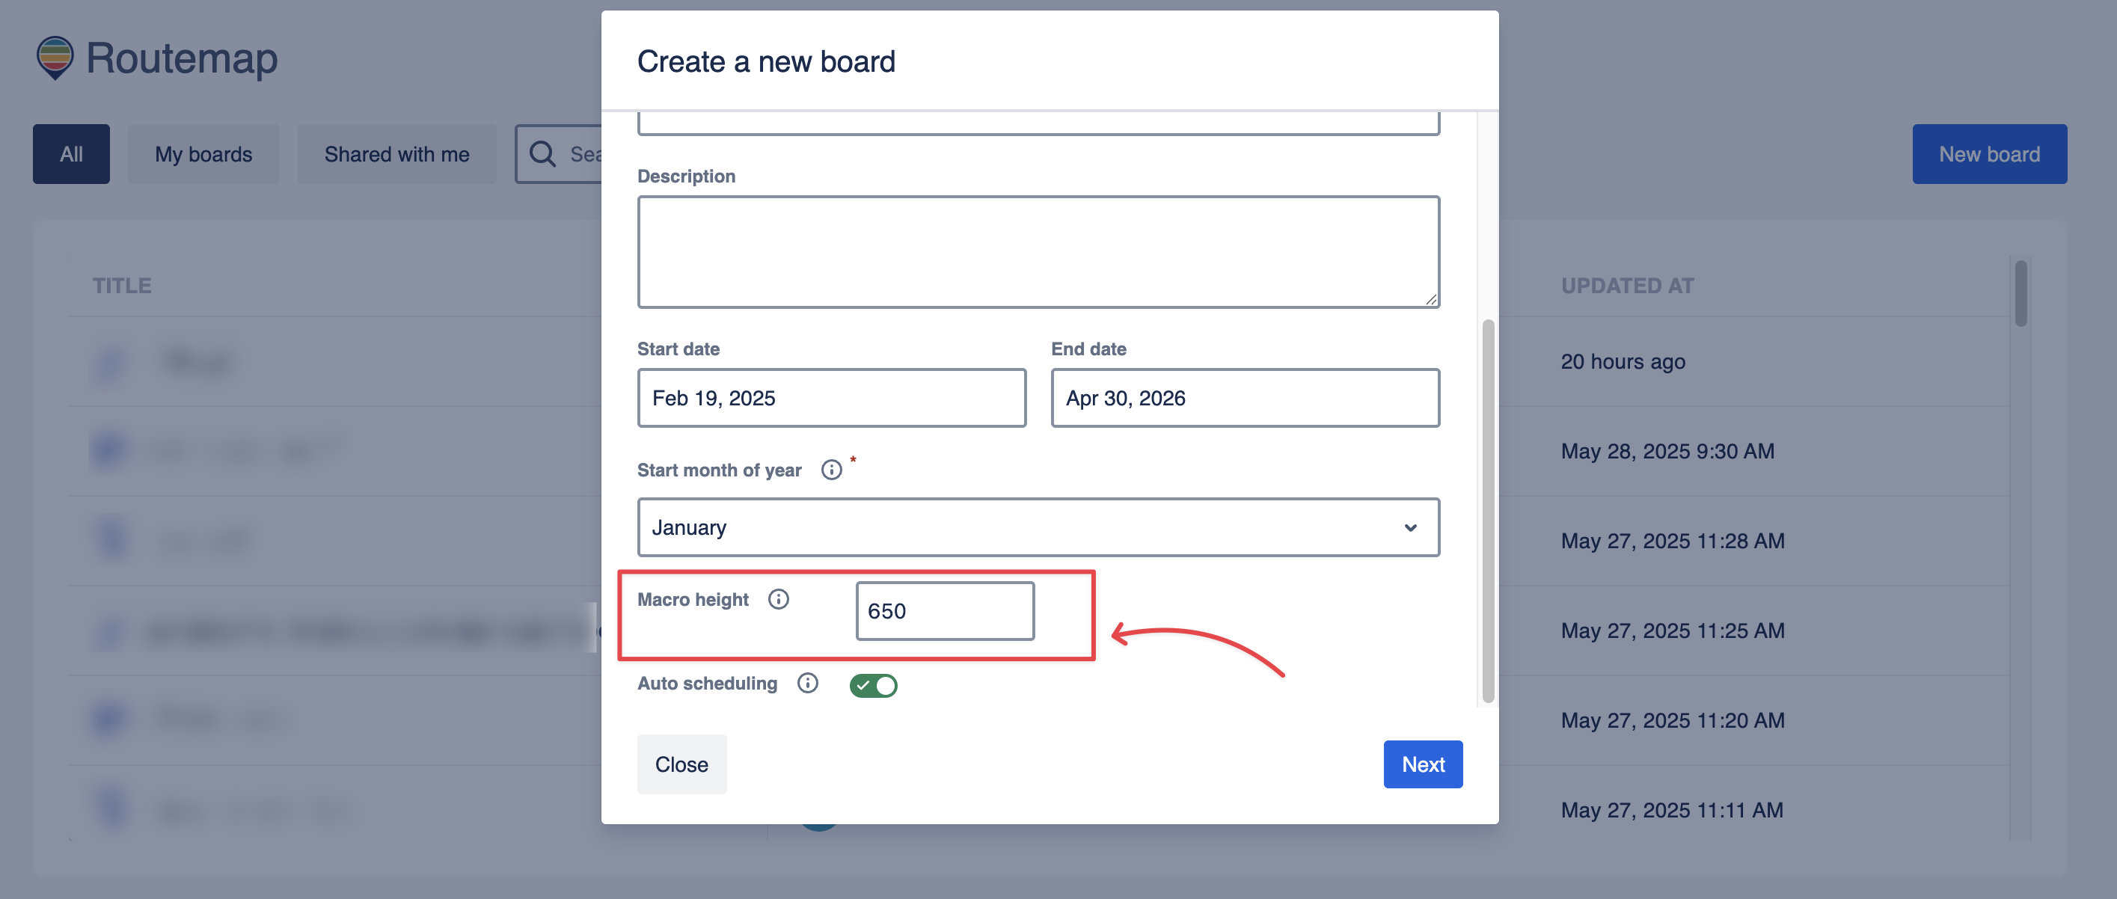
Task: Click the chevron arrow in January select
Action: click(x=1410, y=527)
